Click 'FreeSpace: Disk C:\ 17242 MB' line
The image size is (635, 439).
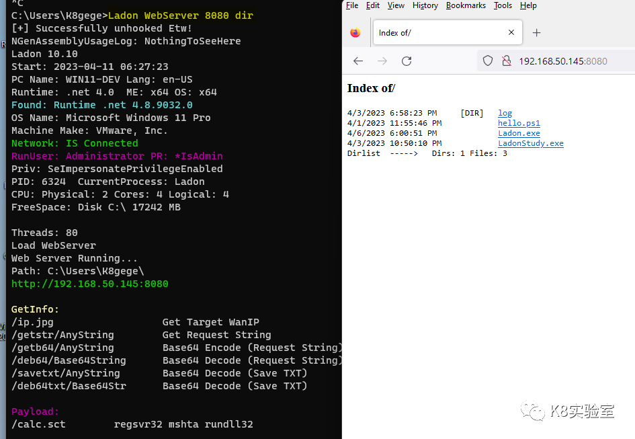pyautogui.click(x=96, y=207)
